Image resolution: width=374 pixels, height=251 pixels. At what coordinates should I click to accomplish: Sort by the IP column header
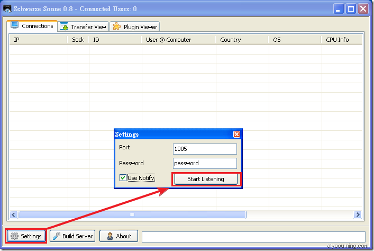pos(39,40)
